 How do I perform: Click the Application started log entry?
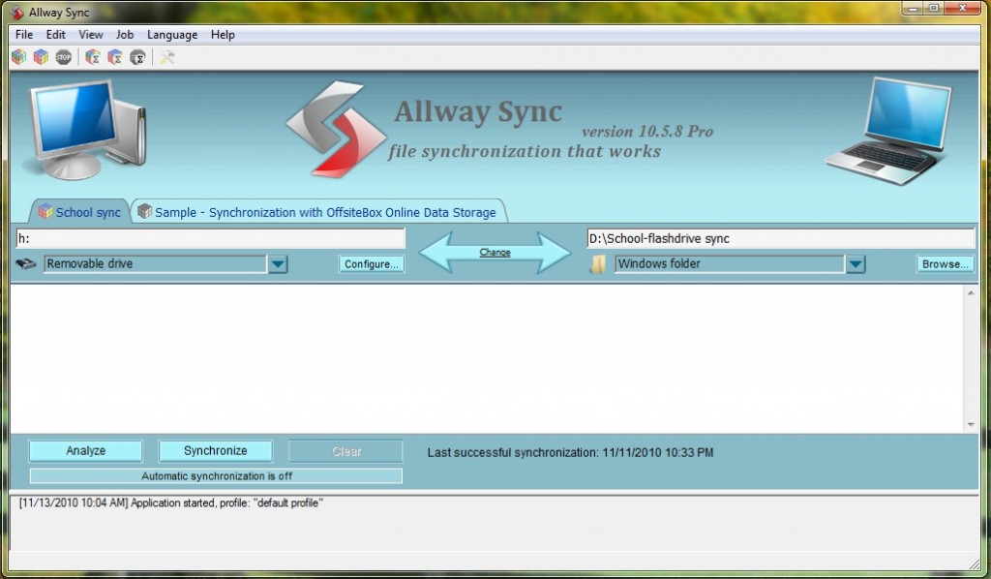pyautogui.click(x=170, y=503)
